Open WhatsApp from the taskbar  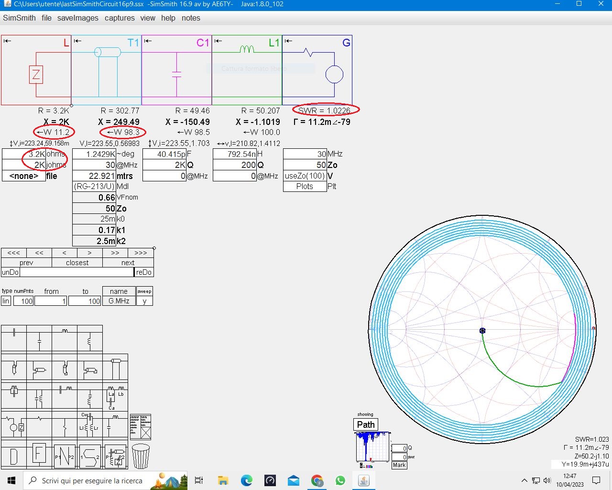(340, 480)
